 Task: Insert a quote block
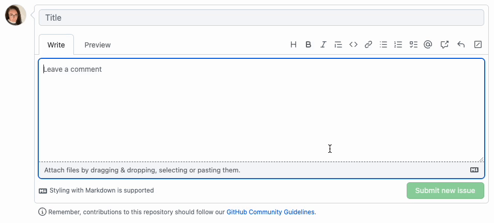coord(338,45)
